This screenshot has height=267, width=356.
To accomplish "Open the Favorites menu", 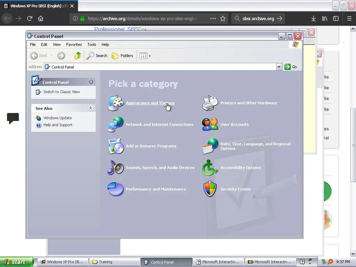I will point(74,44).
